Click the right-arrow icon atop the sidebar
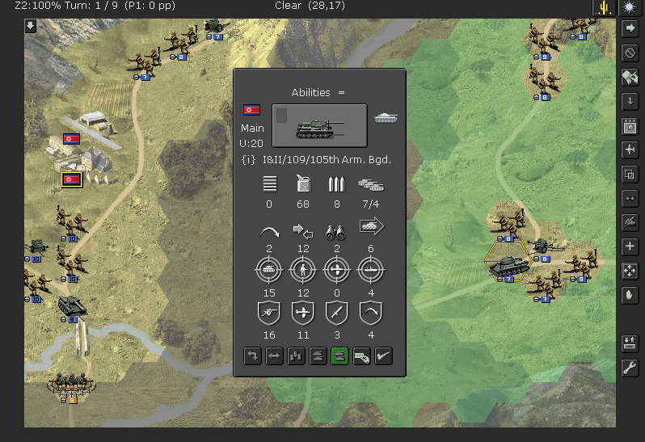This screenshot has height=442, width=645. click(630, 29)
